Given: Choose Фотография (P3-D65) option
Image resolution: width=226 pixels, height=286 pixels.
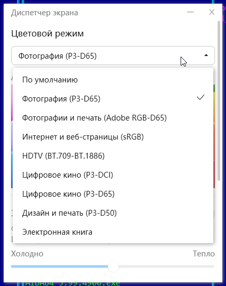Looking at the screenshot, I should click(113, 99).
